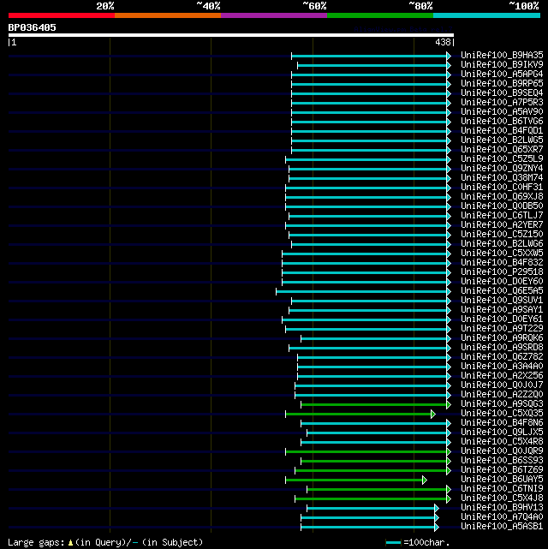Image resolution: width=548 pixels, height=549 pixels.
Task: Select the UniRef100_A2X256 label
Action: [x=502, y=376]
